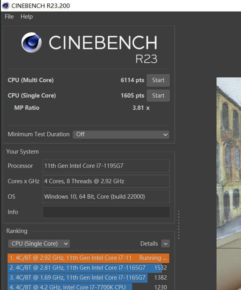Click the Info input field
The height and width of the screenshot is (290, 241).
pos(106,212)
